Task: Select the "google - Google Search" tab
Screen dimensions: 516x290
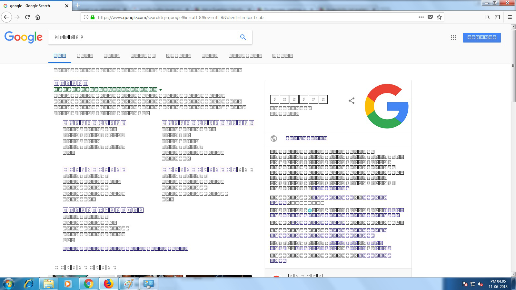Action: click(32, 6)
